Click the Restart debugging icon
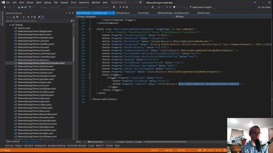The height and width of the screenshot is (153, 273). pyautogui.click(x=127, y=7)
